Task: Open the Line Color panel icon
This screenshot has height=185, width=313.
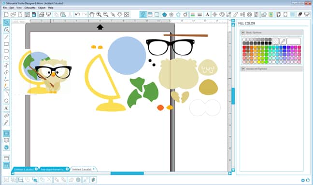Action: click(193, 14)
